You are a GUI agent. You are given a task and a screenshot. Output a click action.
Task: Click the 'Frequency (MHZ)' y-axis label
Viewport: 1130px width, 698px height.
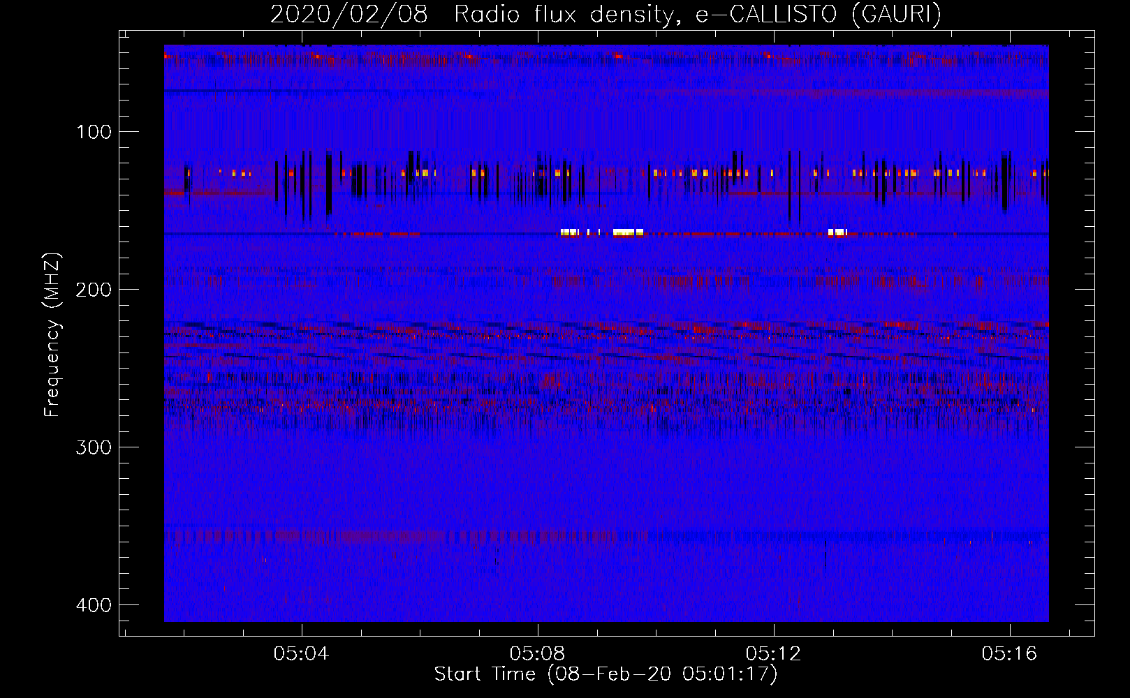click(x=52, y=335)
